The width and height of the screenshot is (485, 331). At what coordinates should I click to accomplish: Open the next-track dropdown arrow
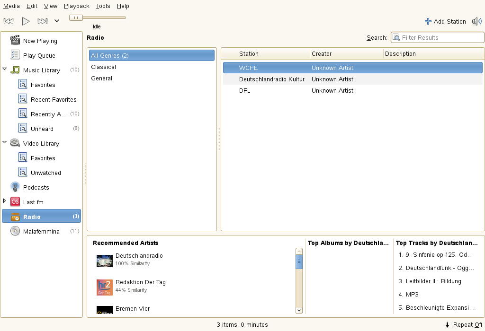(57, 21)
